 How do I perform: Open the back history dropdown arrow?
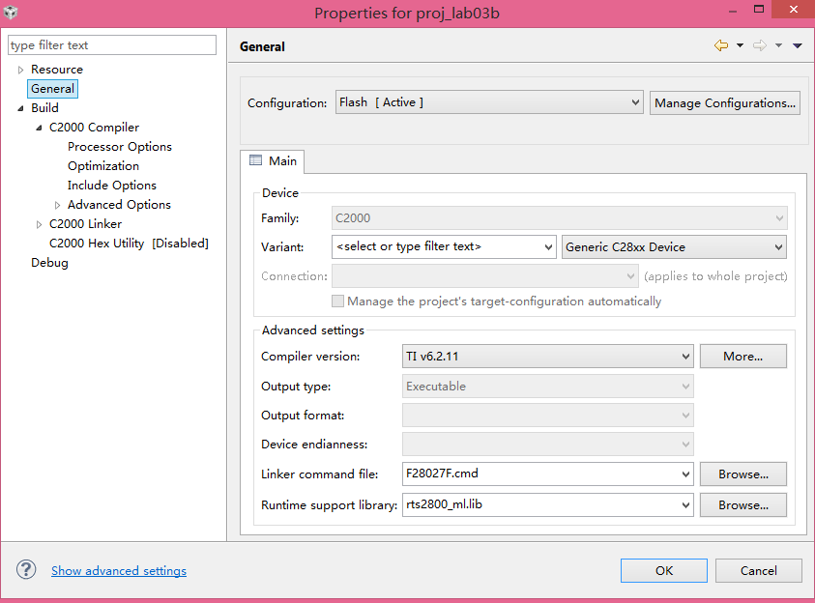pyautogui.click(x=740, y=45)
